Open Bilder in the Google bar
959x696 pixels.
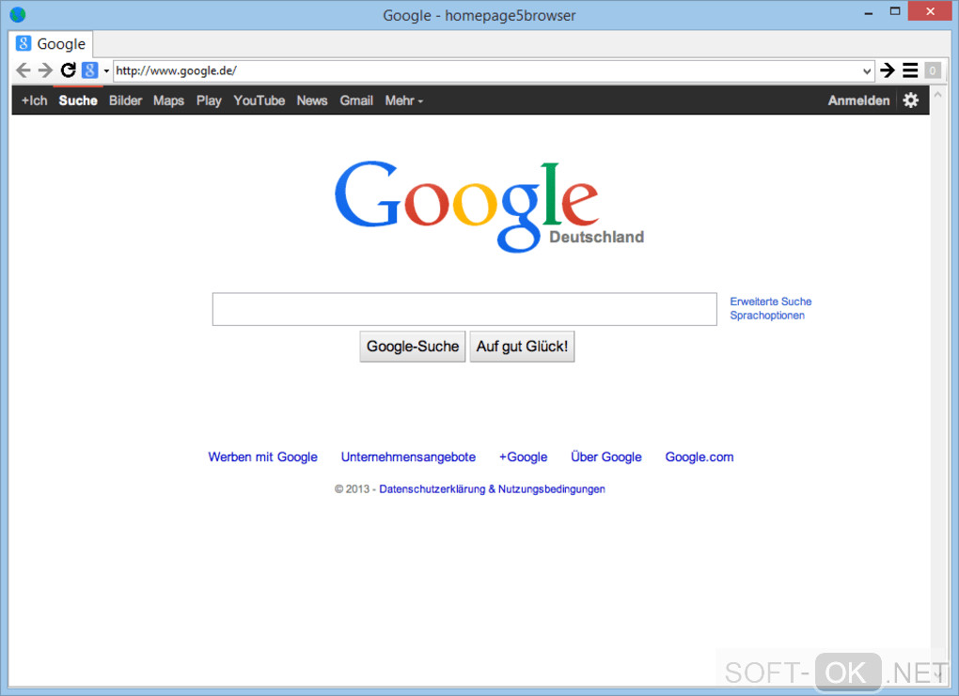pyautogui.click(x=125, y=101)
